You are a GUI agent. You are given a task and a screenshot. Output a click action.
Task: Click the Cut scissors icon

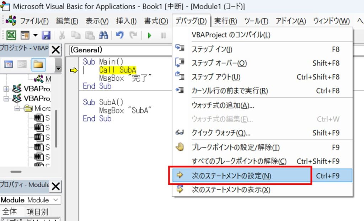click(x=62, y=35)
